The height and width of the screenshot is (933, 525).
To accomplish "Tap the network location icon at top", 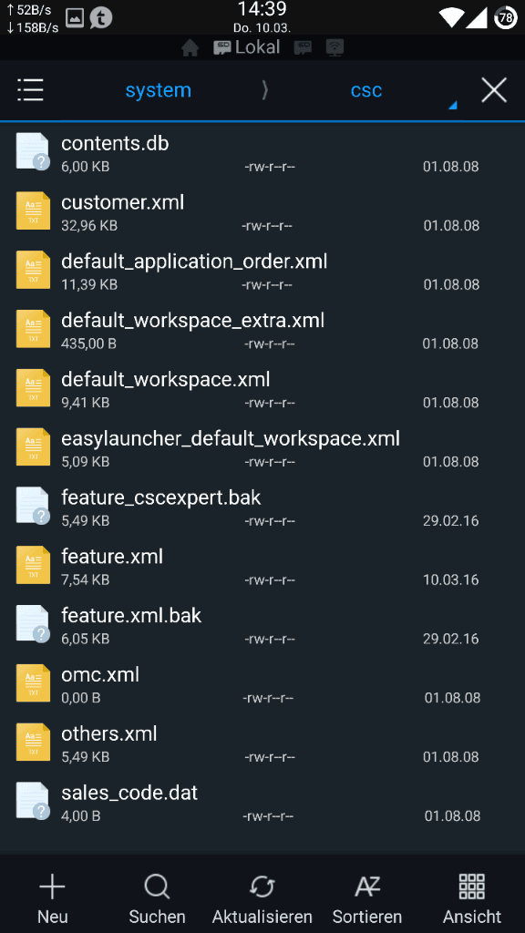I will coord(335,47).
